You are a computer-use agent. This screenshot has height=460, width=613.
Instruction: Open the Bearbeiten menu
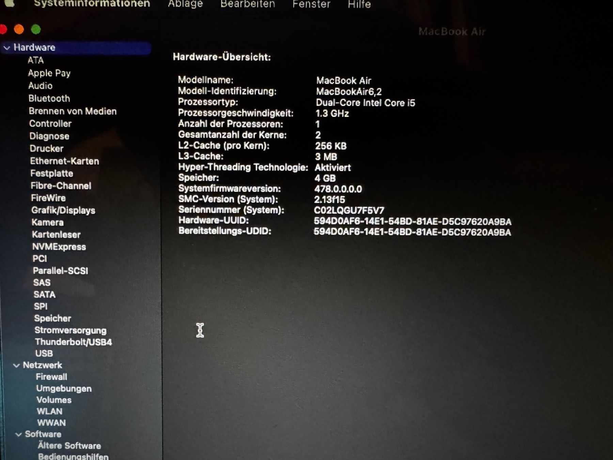click(248, 4)
